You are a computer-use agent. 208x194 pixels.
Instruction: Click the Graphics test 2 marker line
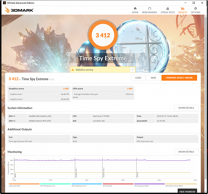tap(102, 168)
